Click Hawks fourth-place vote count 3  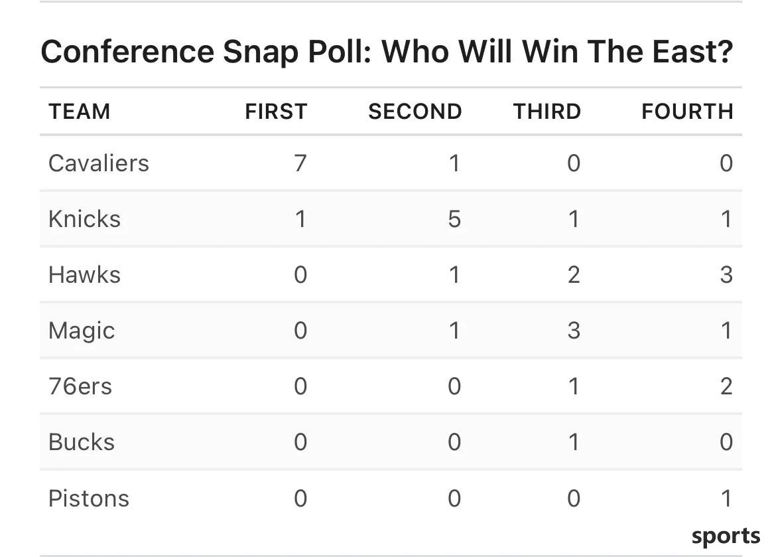[726, 274]
